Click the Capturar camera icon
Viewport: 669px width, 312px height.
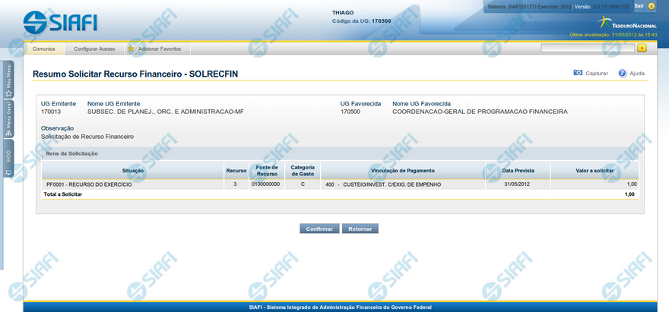578,73
